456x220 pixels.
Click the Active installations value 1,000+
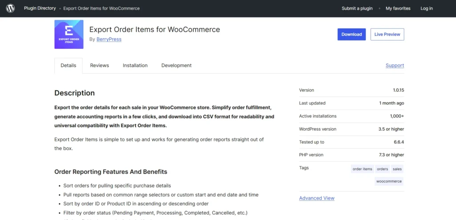click(397, 116)
